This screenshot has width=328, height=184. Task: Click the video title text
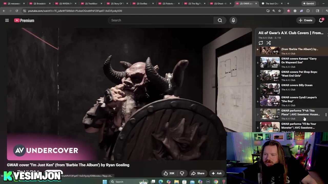point(68,165)
